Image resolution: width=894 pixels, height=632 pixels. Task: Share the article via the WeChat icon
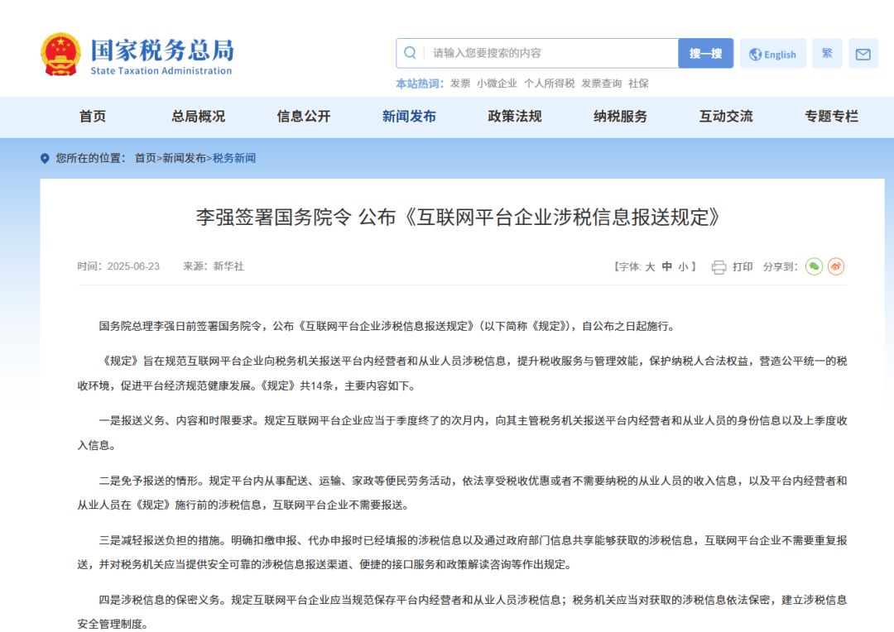coord(813,266)
